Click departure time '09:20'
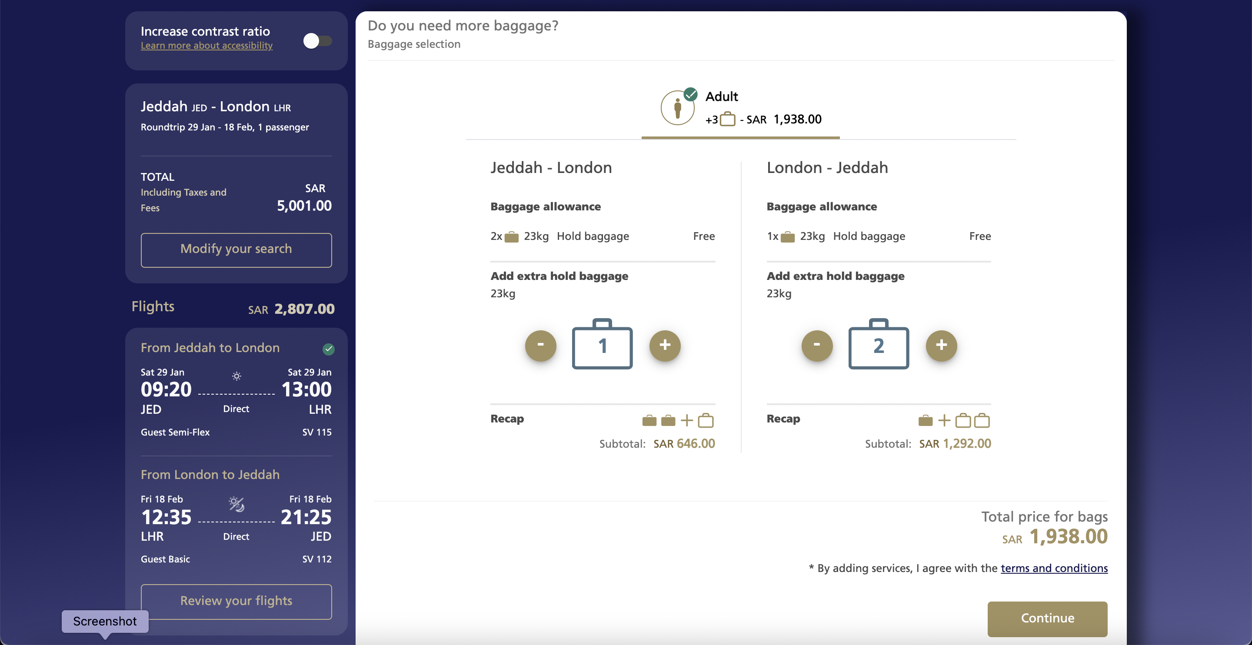 (166, 389)
